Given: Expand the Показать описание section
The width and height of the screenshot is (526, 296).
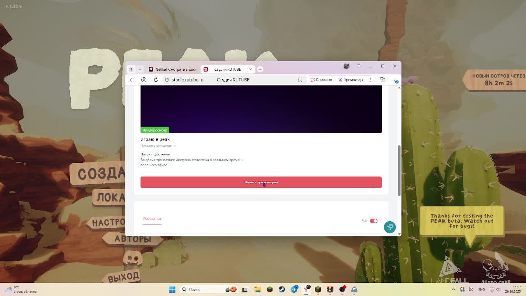Looking at the screenshot, I should [x=158, y=146].
